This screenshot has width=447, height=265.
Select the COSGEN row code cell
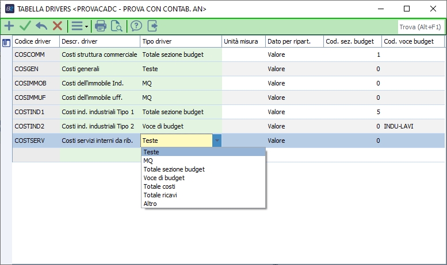[x=36, y=69]
